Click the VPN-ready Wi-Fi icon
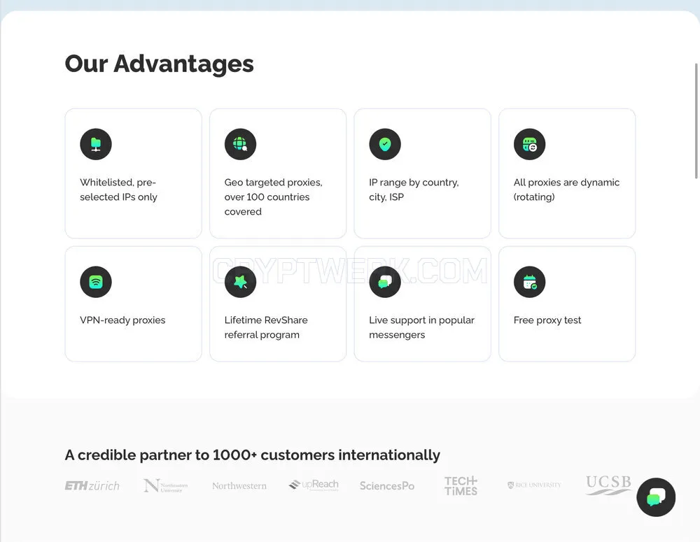The width and height of the screenshot is (700, 542). click(96, 282)
